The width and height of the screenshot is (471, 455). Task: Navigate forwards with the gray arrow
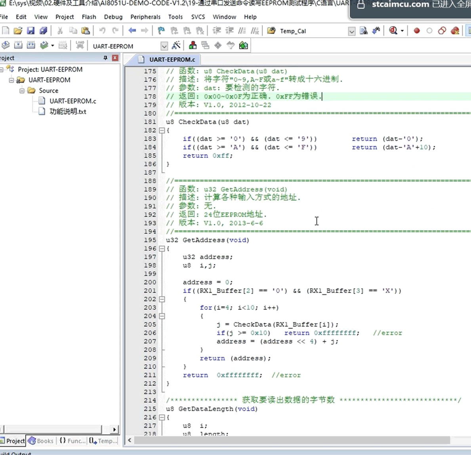pyautogui.click(x=145, y=30)
